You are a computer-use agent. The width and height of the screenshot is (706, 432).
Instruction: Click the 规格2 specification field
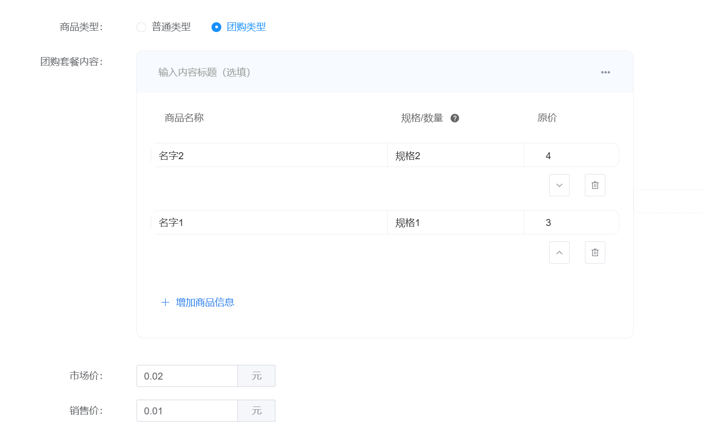(x=456, y=155)
